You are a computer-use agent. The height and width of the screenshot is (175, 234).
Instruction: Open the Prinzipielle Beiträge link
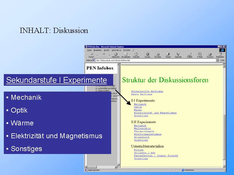click(x=147, y=91)
